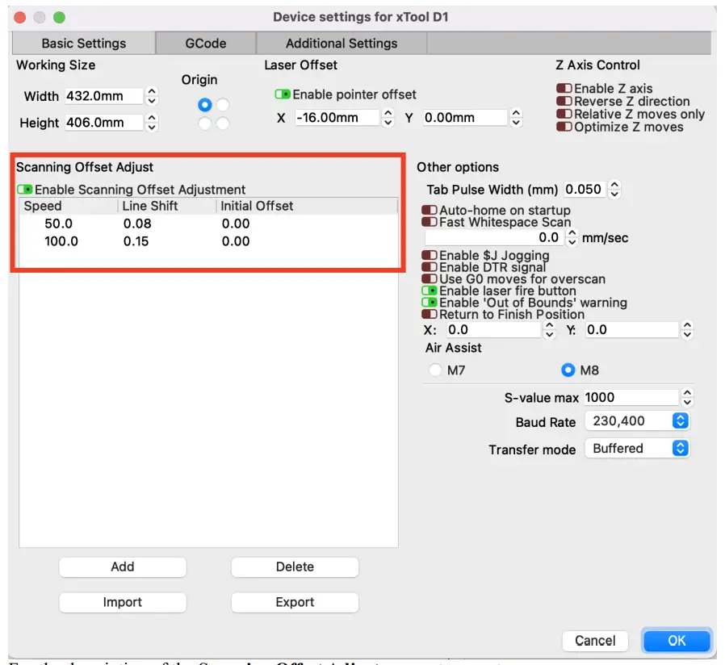Click the Finish Position X field

click(493, 330)
